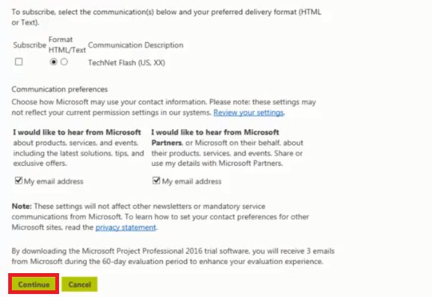Open the privacy statement link
The height and width of the screenshot is (297, 432).
126,228
